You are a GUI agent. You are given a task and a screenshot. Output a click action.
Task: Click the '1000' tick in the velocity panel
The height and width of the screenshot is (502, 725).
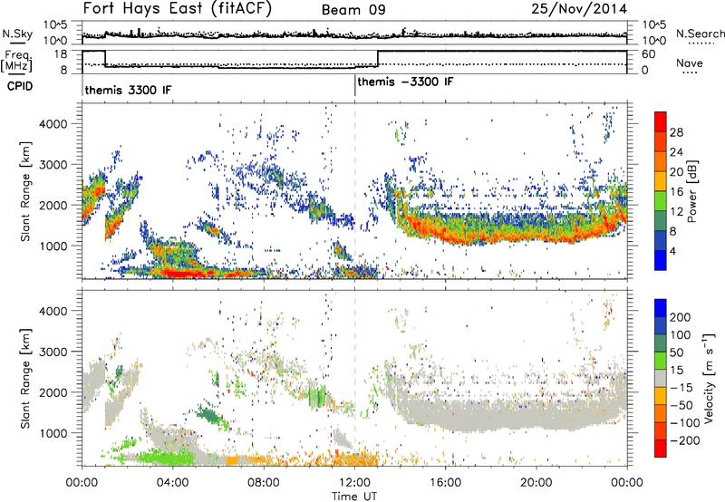pyautogui.click(x=53, y=433)
